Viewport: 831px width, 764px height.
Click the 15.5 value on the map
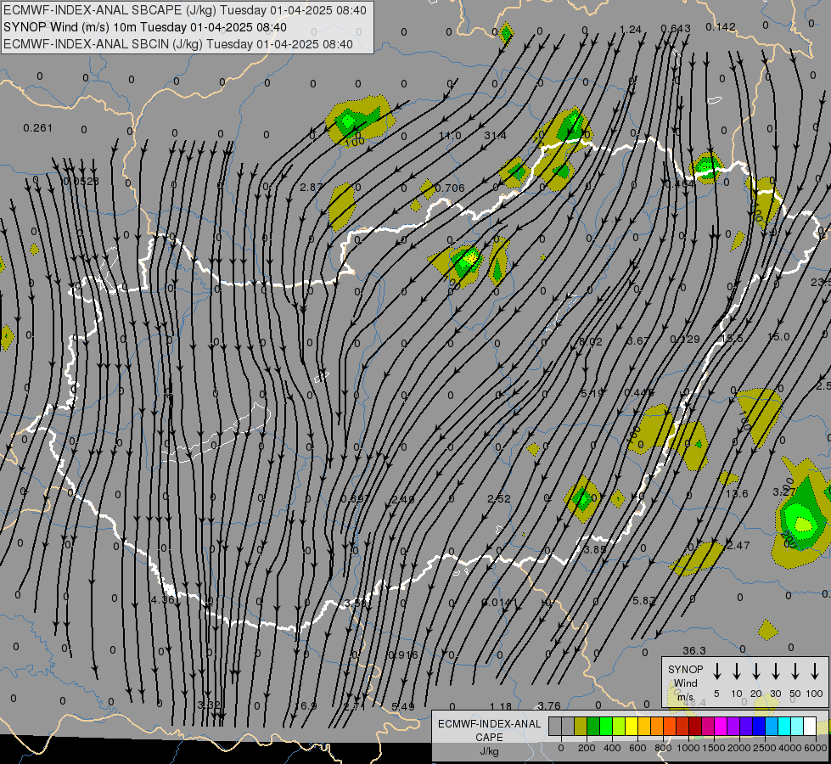point(732,338)
